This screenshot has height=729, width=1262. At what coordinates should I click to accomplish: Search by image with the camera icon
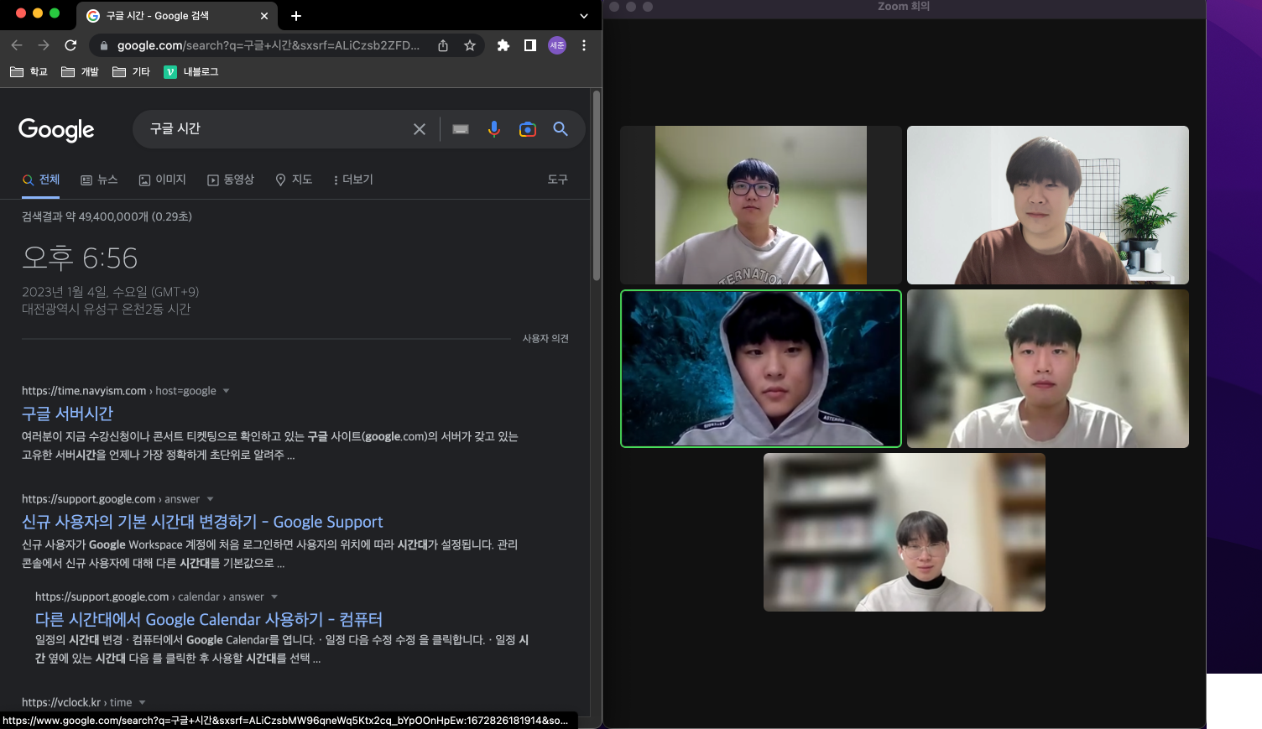(528, 129)
